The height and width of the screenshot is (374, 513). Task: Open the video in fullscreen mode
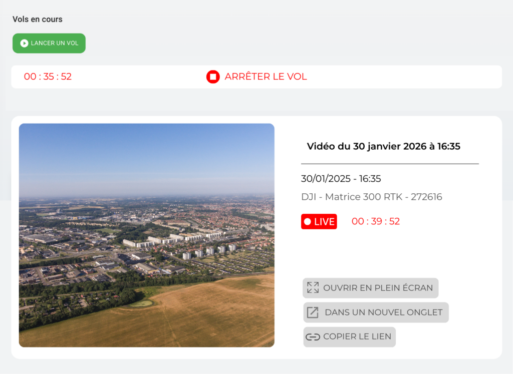point(370,288)
